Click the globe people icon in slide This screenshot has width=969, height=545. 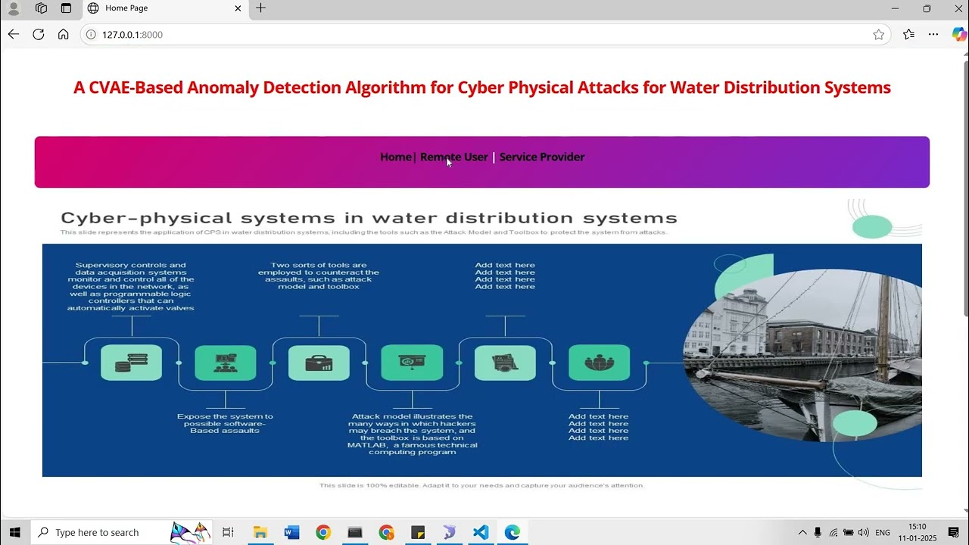point(599,363)
